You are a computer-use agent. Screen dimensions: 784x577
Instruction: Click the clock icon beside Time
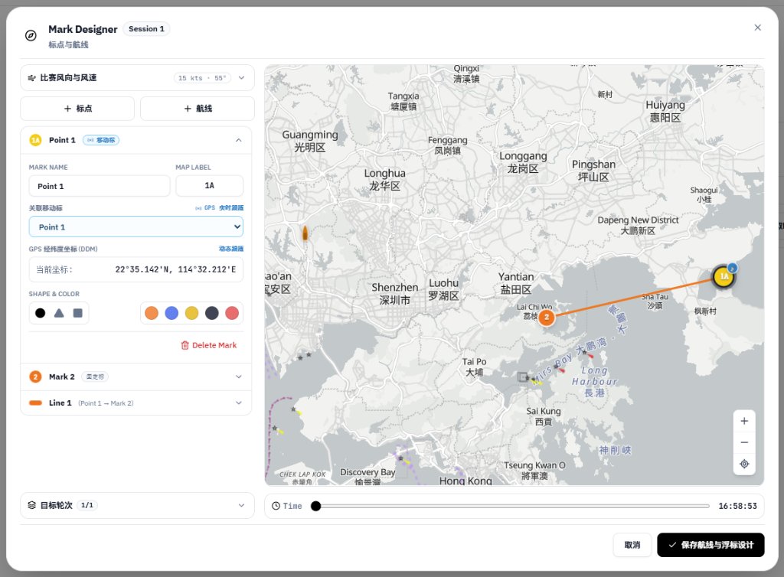coord(276,506)
